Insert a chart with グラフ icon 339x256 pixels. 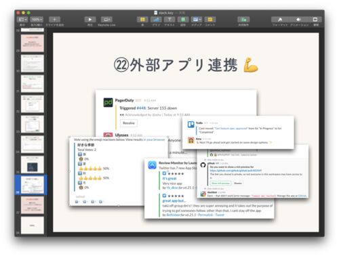(156, 20)
